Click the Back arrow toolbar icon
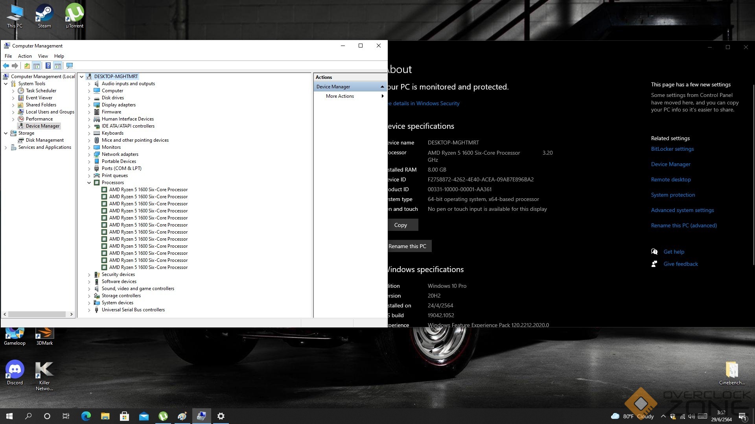The width and height of the screenshot is (755, 424). (x=6, y=66)
